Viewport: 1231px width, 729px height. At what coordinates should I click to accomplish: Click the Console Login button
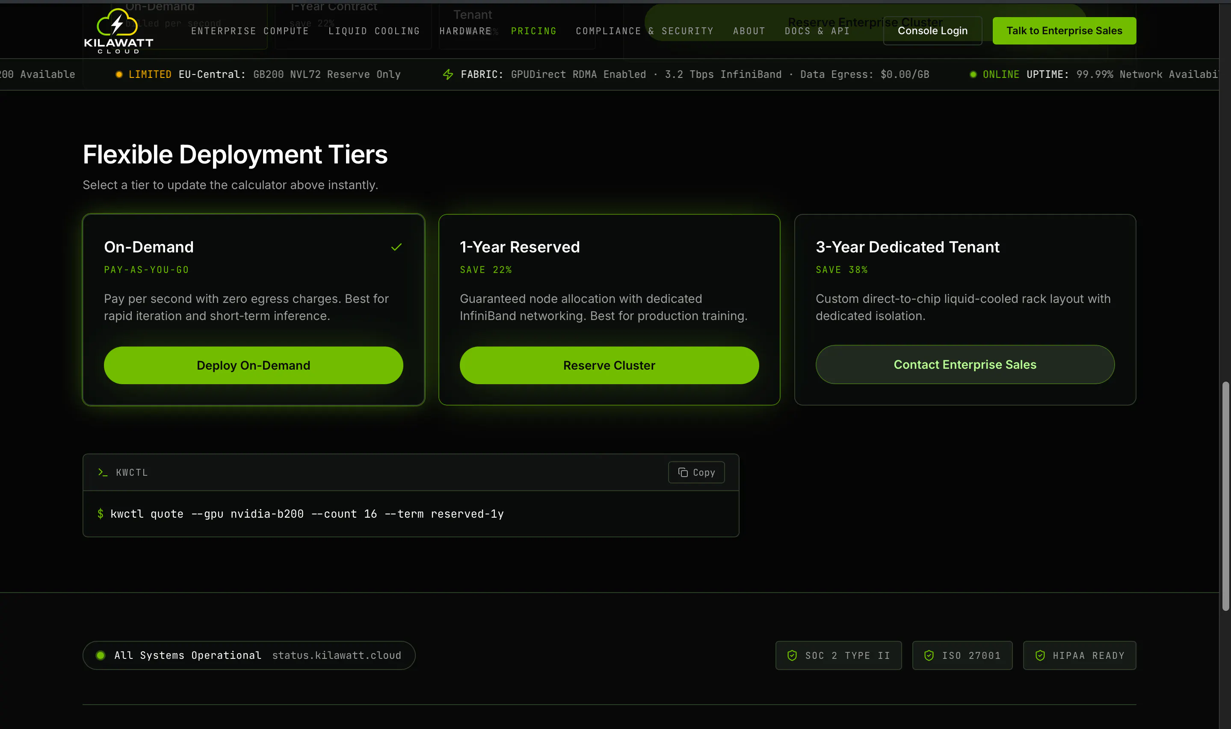(x=932, y=31)
